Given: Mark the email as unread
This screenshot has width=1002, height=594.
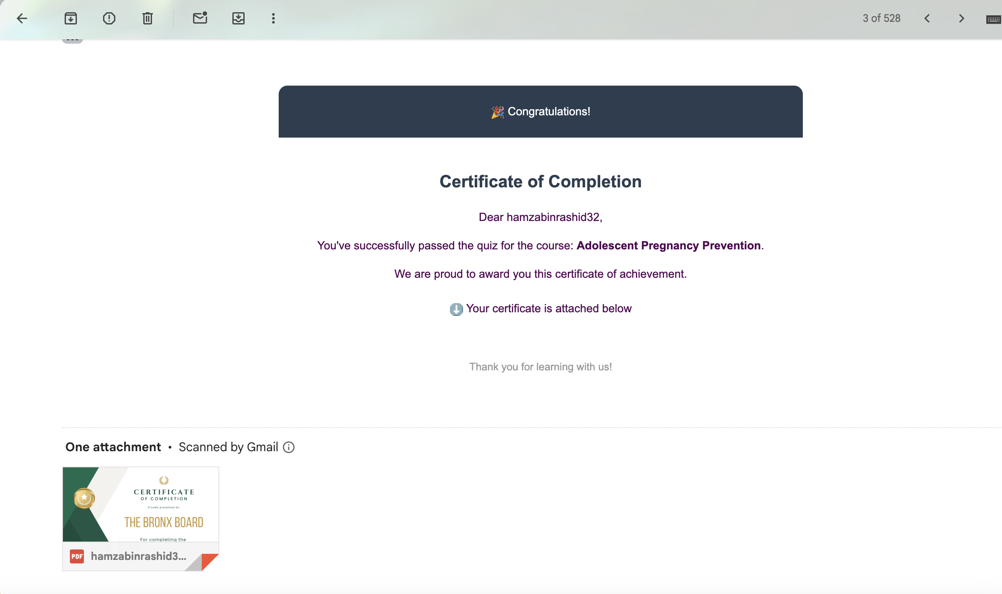Looking at the screenshot, I should click(x=200, y=18).
